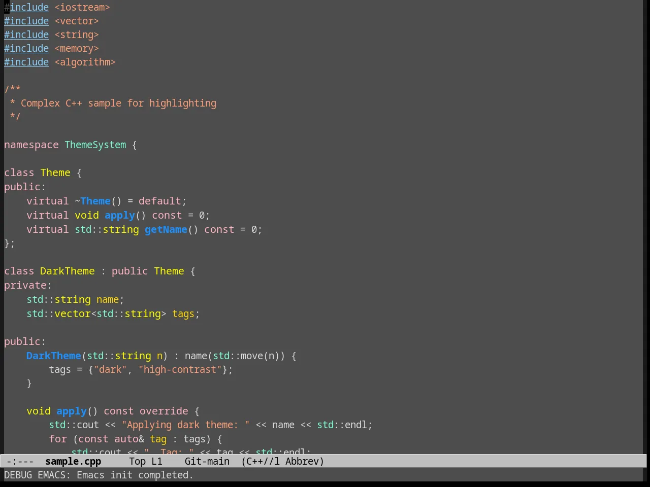The height and width of the screenshot is (487, 650).
Task: Click the 'override' keyword
Action: pos(164,411)
